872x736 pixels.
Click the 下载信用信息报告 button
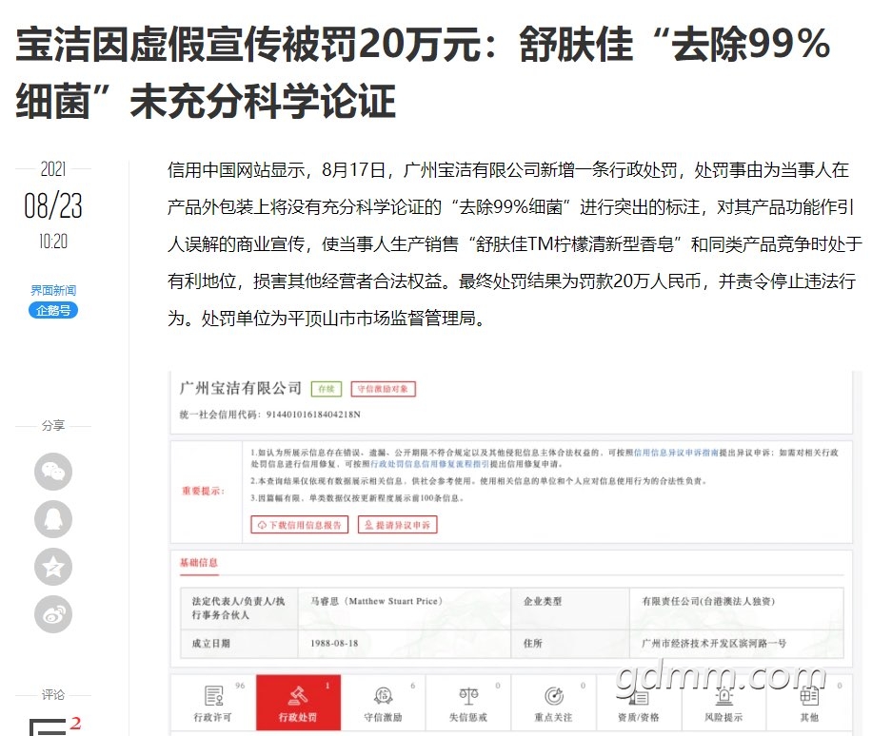pyautogui.click(x=300, y=525)
